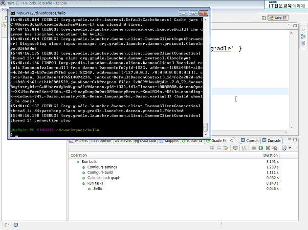Select the Java EE perspective button
The width and height of the screenshot is (308, 230).
tap(278, 18)
